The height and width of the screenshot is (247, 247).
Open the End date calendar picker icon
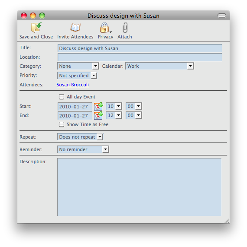(x=98, y=115)
